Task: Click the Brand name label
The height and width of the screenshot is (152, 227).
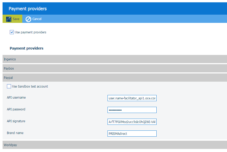Action: tap(15, 133)
